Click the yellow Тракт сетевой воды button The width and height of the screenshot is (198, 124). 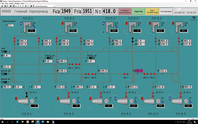coord(152,12)
